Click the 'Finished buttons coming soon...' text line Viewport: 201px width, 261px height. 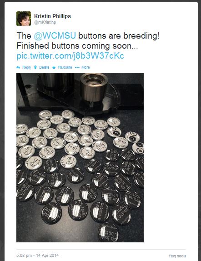click(77, 46)
